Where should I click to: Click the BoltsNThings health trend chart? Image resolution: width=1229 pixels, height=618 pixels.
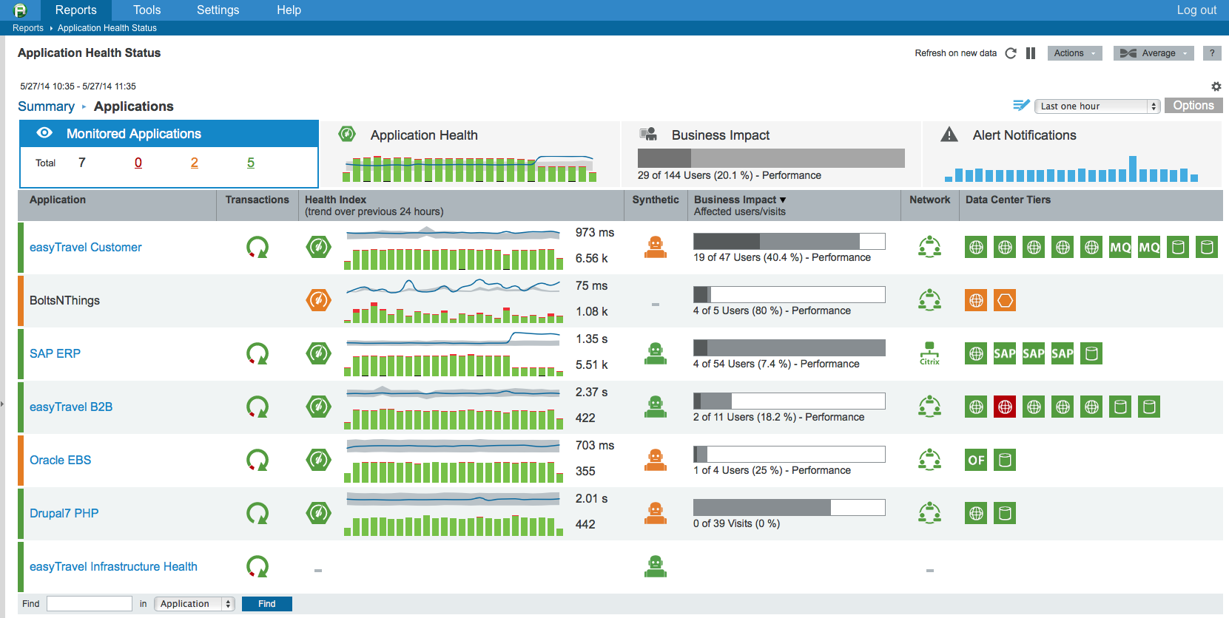pyautogui.click(x=454, y=301)
